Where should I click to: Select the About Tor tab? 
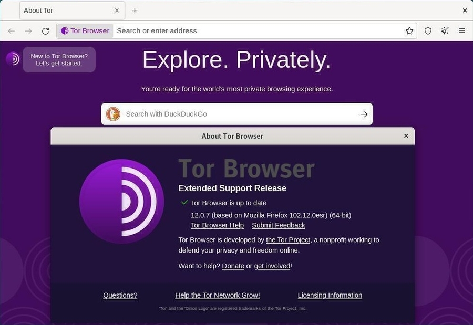[72, 11]
